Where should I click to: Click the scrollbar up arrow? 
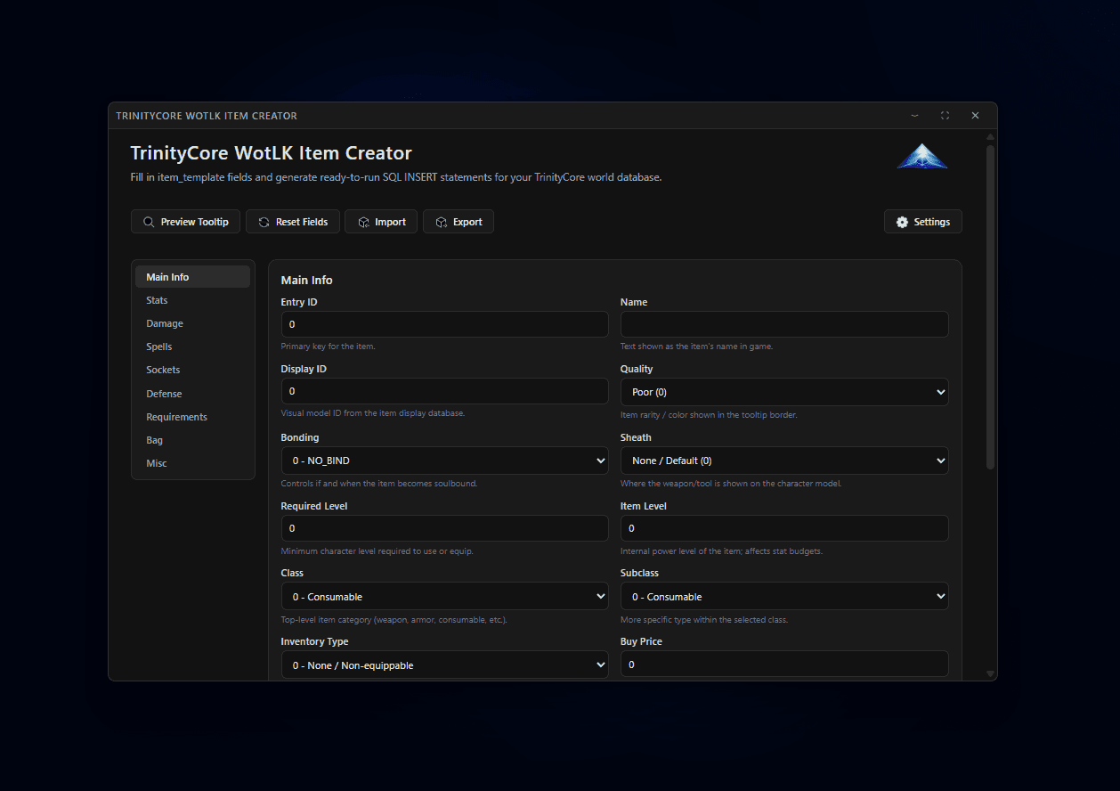[x=990, y=136]
